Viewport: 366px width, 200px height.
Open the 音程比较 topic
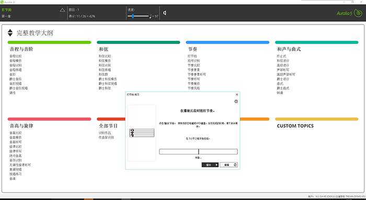pyautogui.click(x=15, y=56)
